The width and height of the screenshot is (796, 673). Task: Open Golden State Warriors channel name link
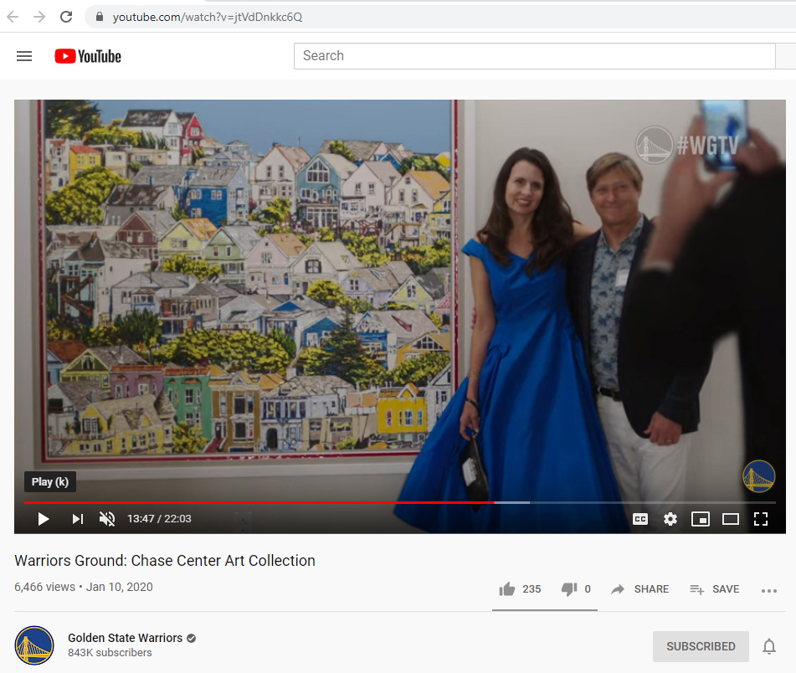point(125,638)
